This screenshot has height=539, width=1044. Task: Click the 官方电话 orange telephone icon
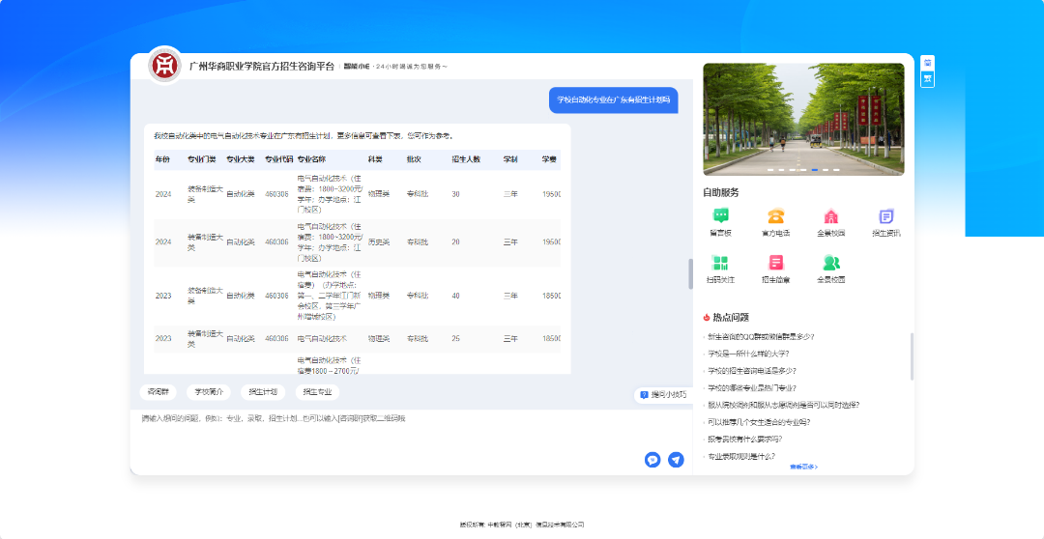pos(775,217)
